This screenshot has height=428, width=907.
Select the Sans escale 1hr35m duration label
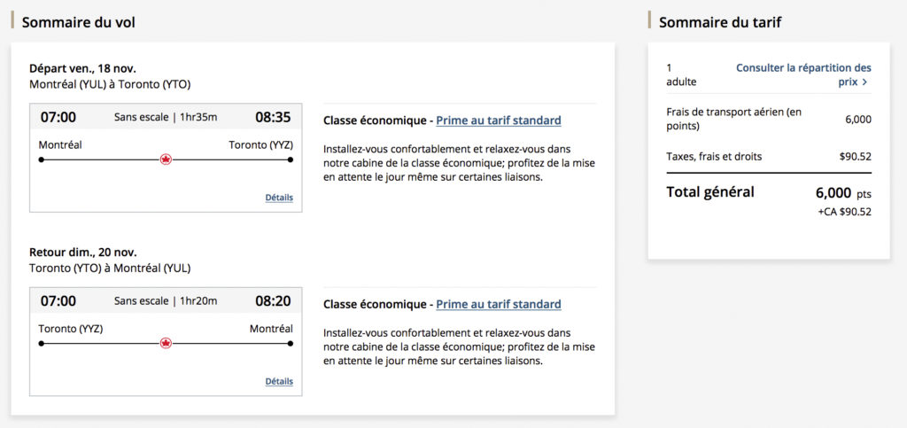[x=166, y=117]
